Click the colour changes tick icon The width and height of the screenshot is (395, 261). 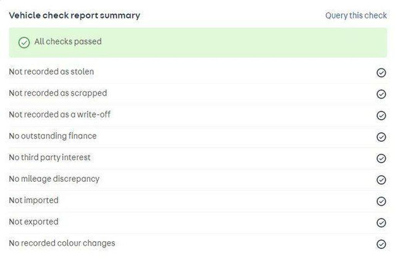[381, 244]
